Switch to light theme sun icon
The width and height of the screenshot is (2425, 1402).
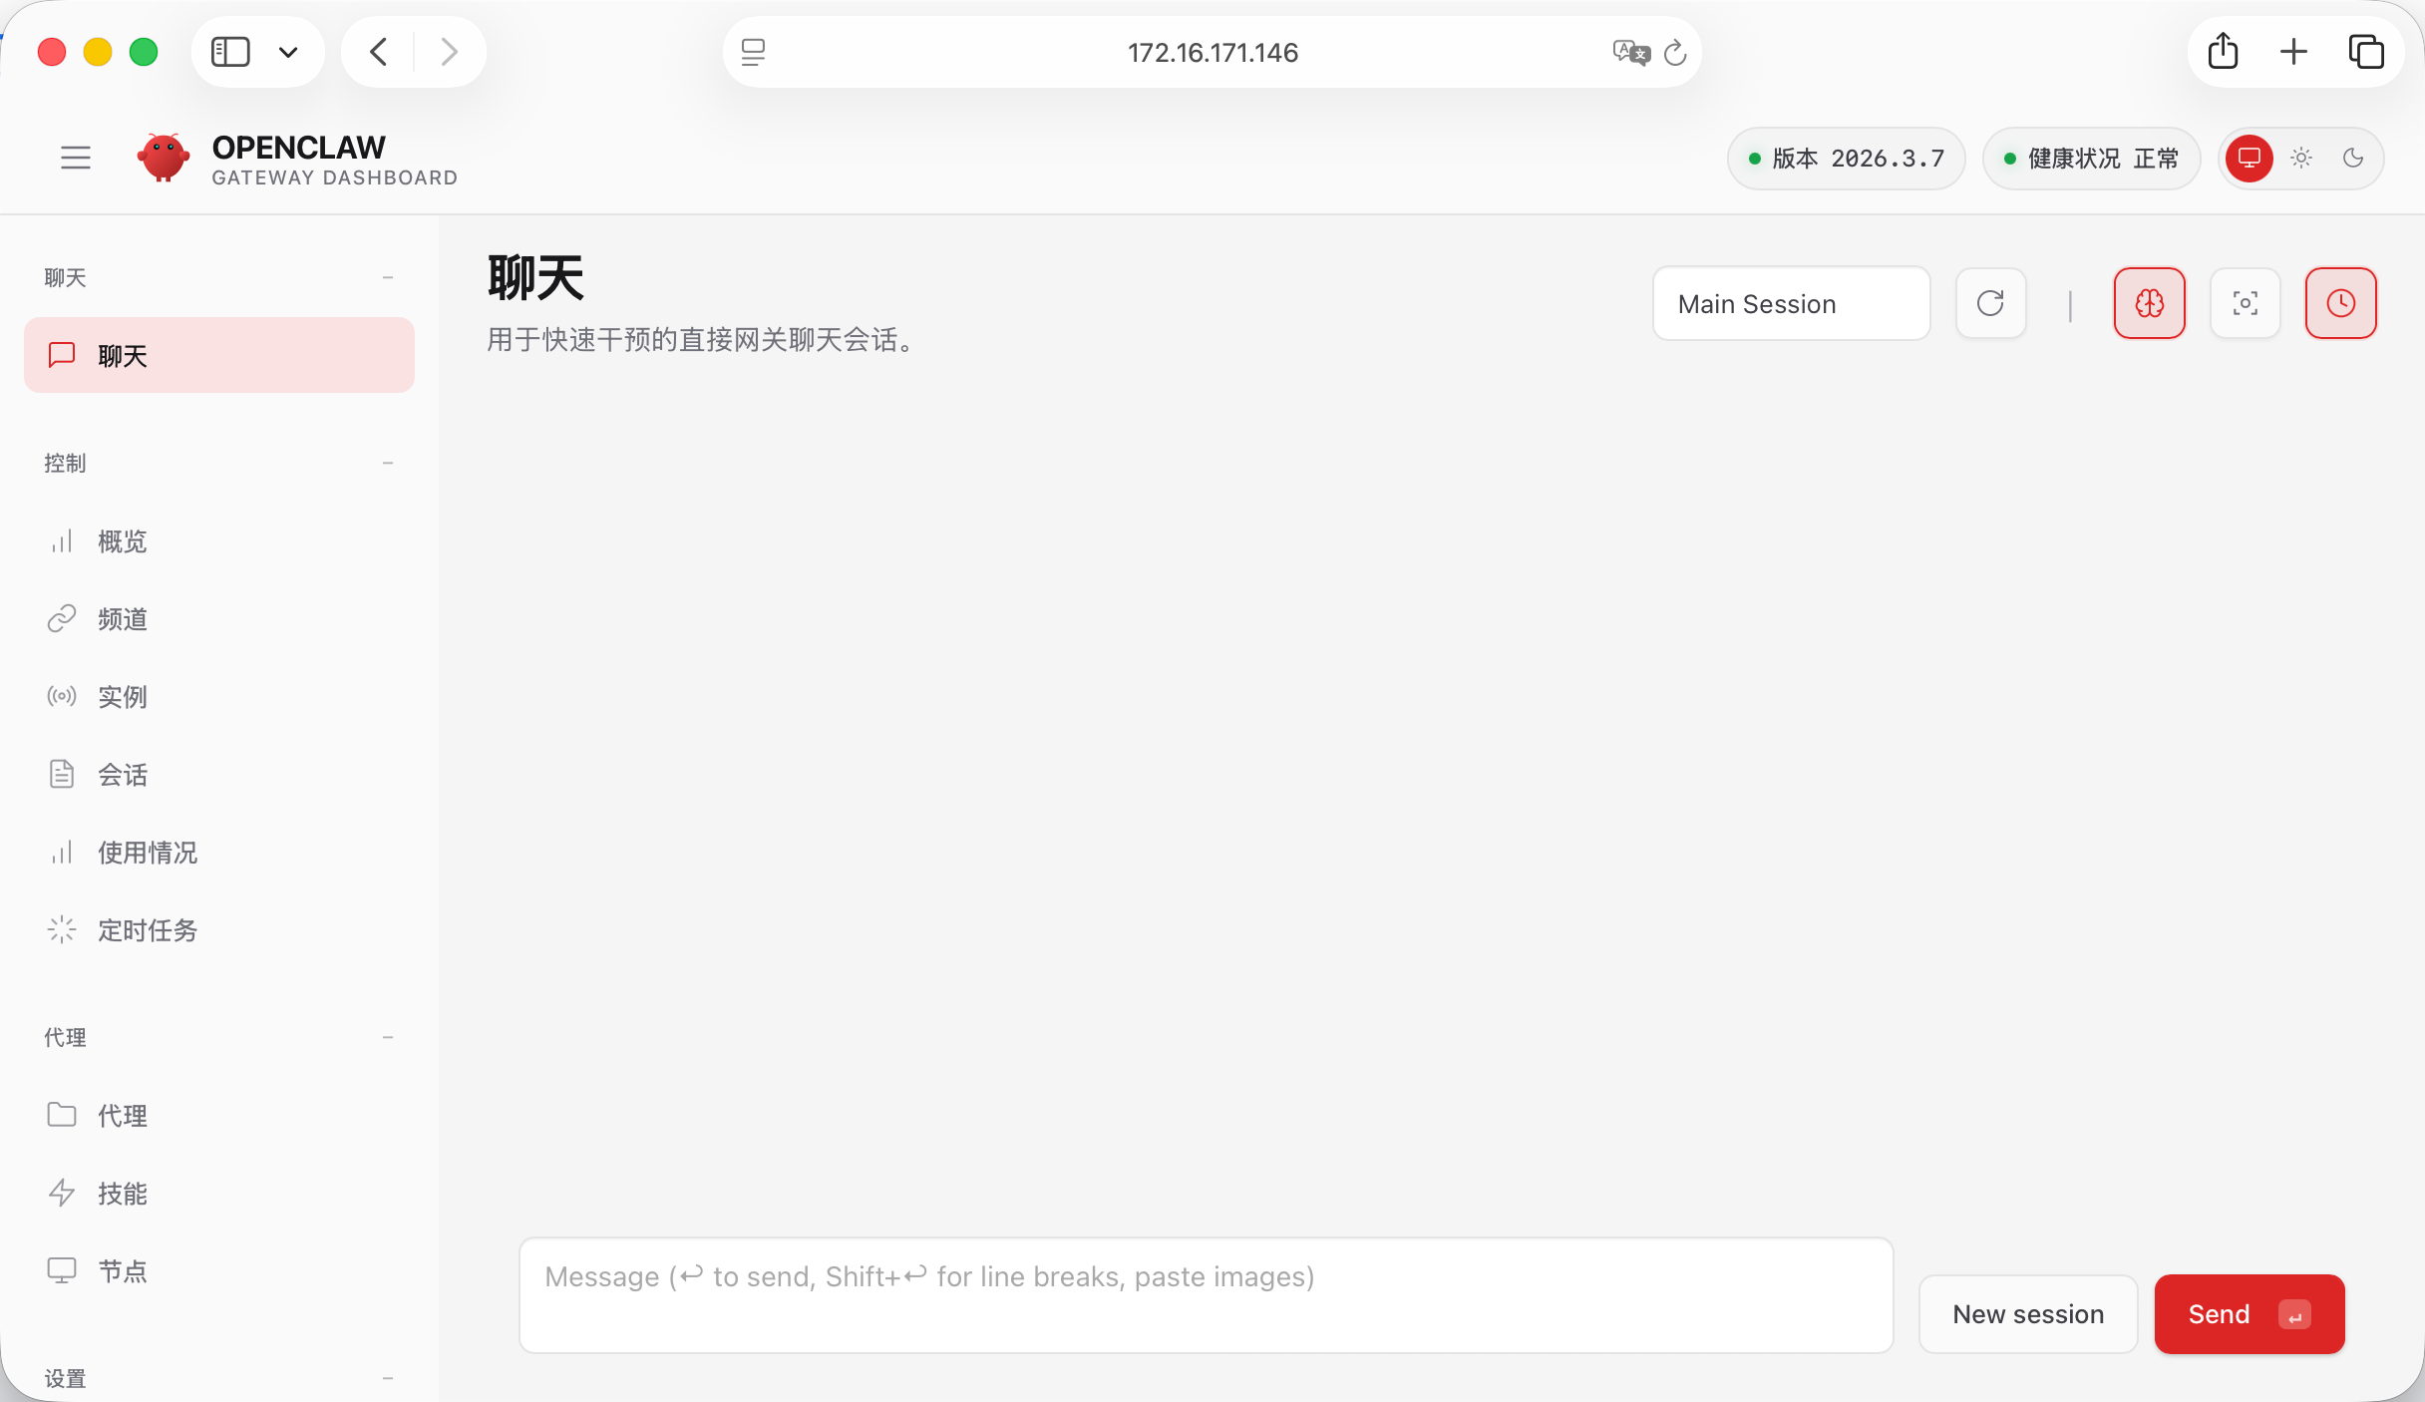coord(2301,158)
